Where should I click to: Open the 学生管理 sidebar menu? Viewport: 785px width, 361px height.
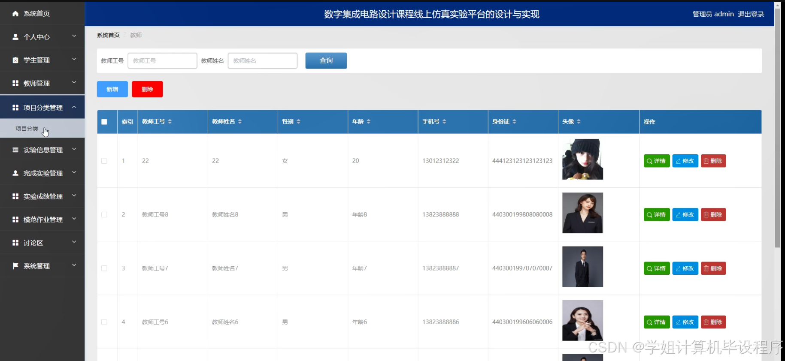pyautogui.click(x=42, y=60)
